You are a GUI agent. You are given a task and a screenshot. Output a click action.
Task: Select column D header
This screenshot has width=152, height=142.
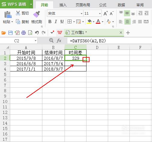click(x=97, y=47)
